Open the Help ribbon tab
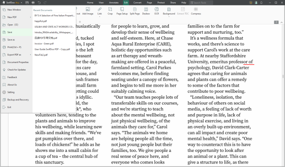Screen dimensions: 285x167 click(184, 3)
